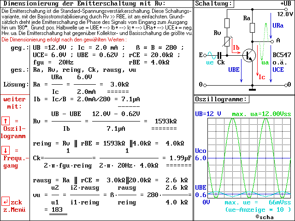Click the 'UB=12 V' oscillogram label

pyautogui.click(x=208, y=114)
